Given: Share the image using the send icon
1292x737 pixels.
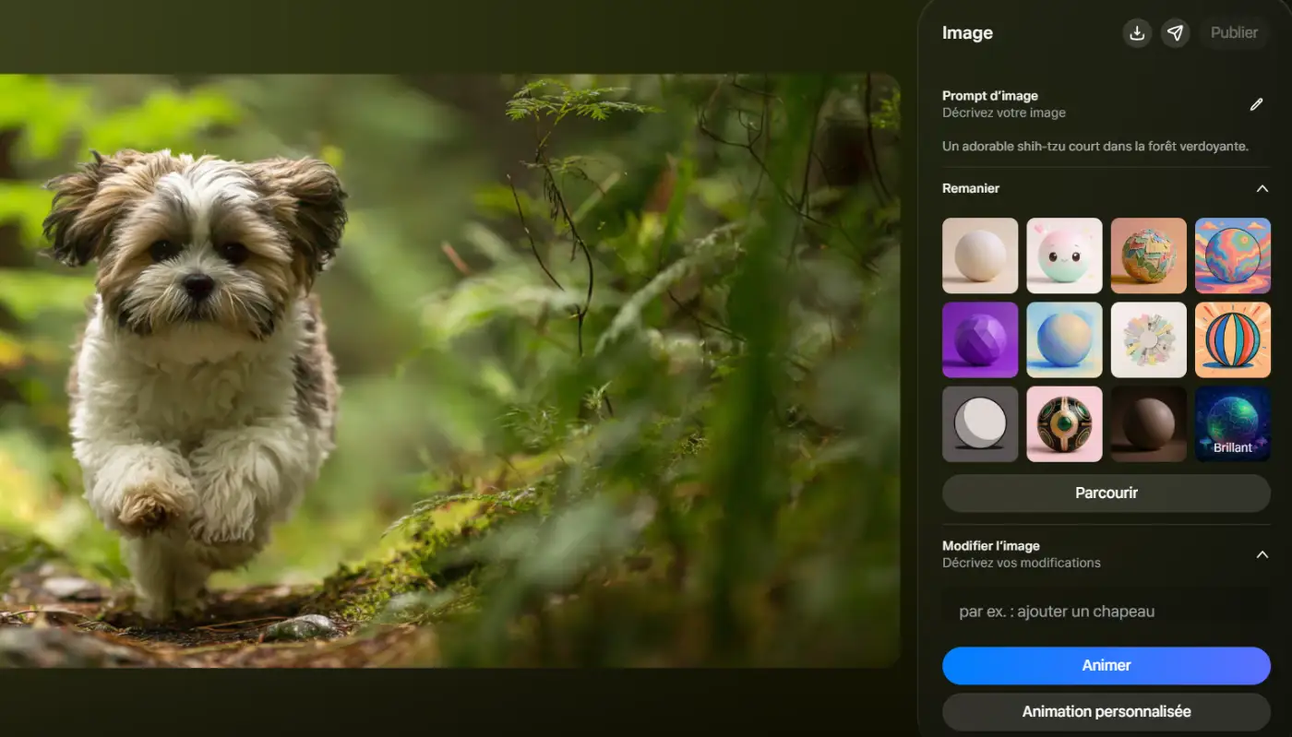Looking at the screenshot, I should [1175, 32].
